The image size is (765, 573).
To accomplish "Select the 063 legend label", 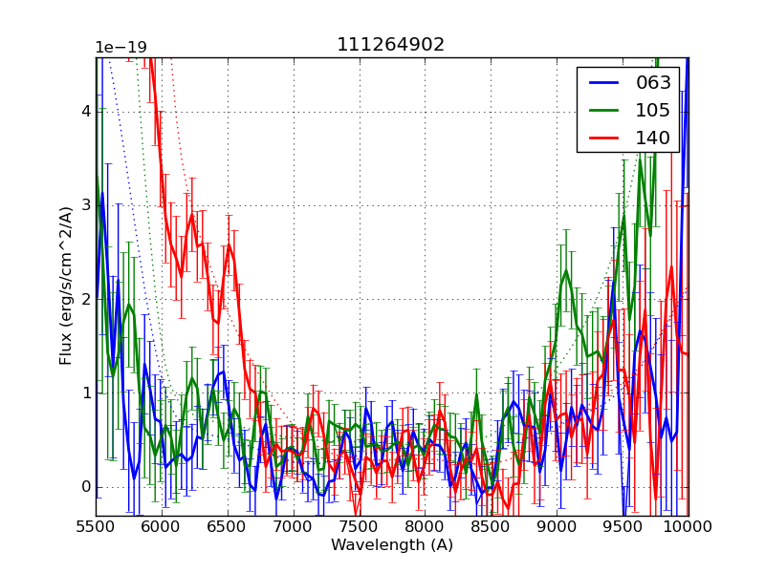I will click(x=653, y=83).
